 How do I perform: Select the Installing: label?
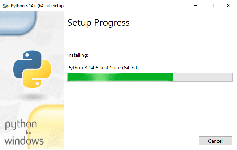coord(78,55)
